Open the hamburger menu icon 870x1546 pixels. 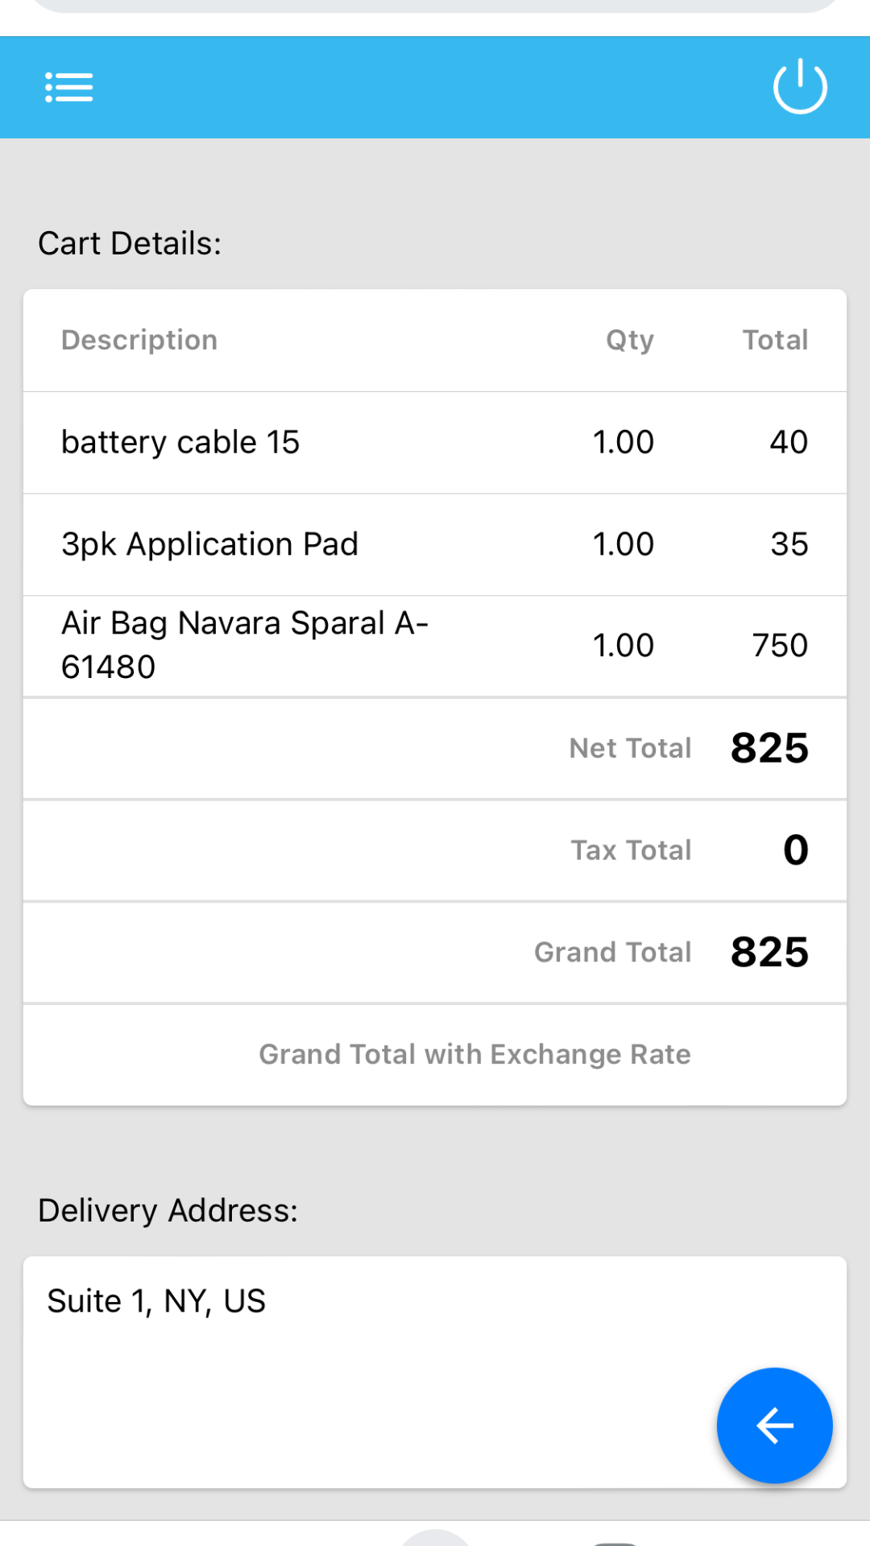[x=69, y=87]
